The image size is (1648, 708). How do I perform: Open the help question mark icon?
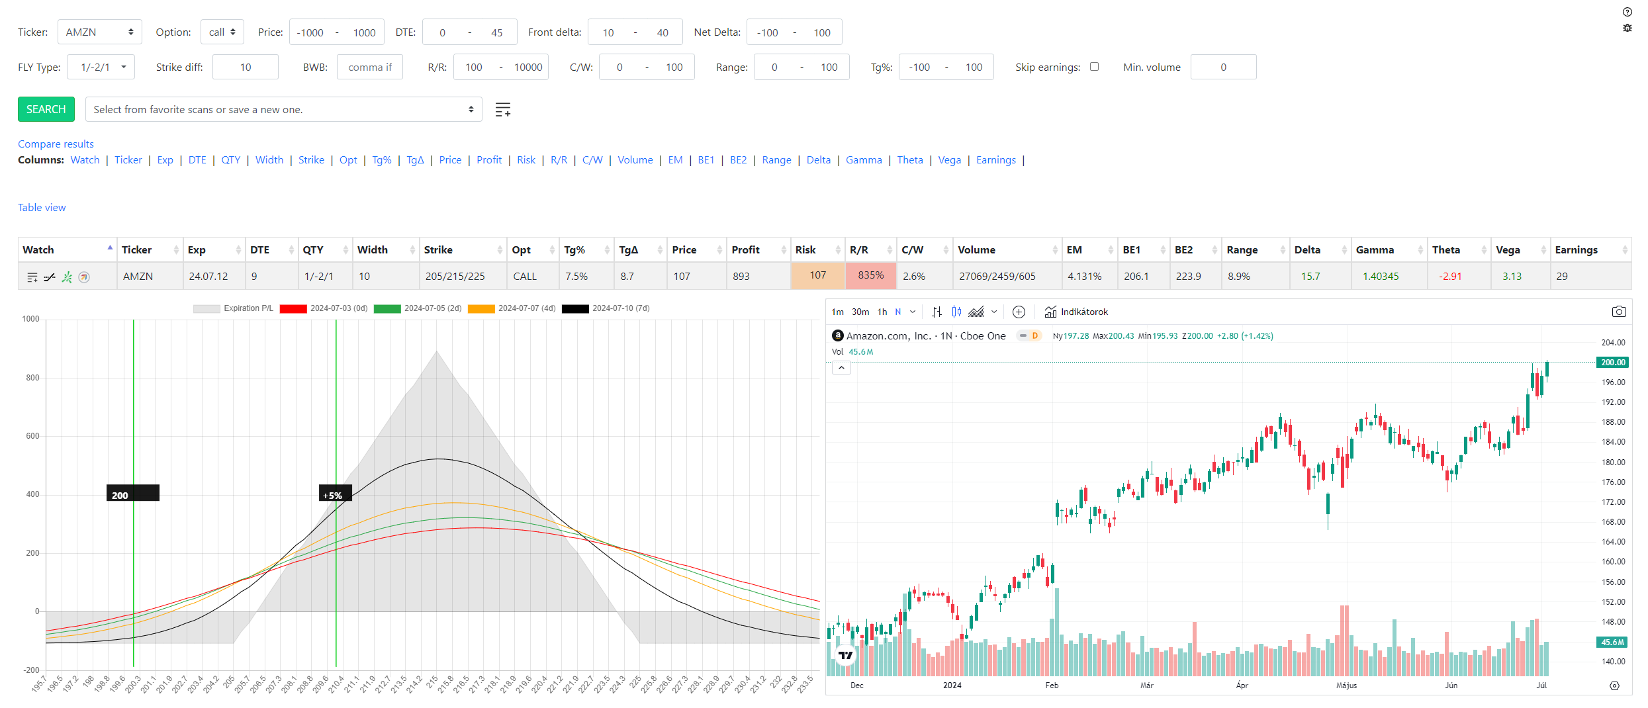coord(1627,12)
